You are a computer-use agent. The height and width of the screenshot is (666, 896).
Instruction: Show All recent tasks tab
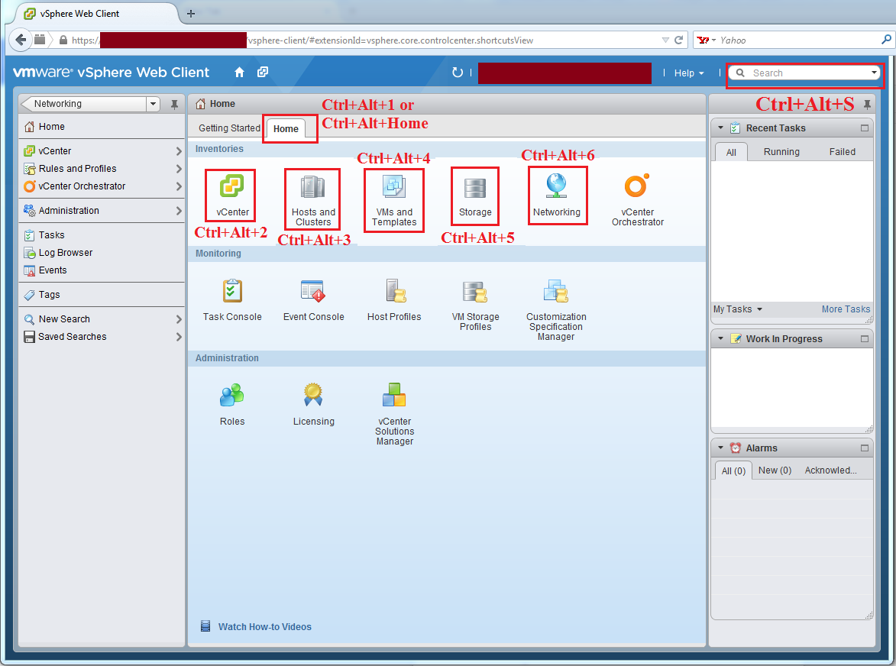click(731, 152)
